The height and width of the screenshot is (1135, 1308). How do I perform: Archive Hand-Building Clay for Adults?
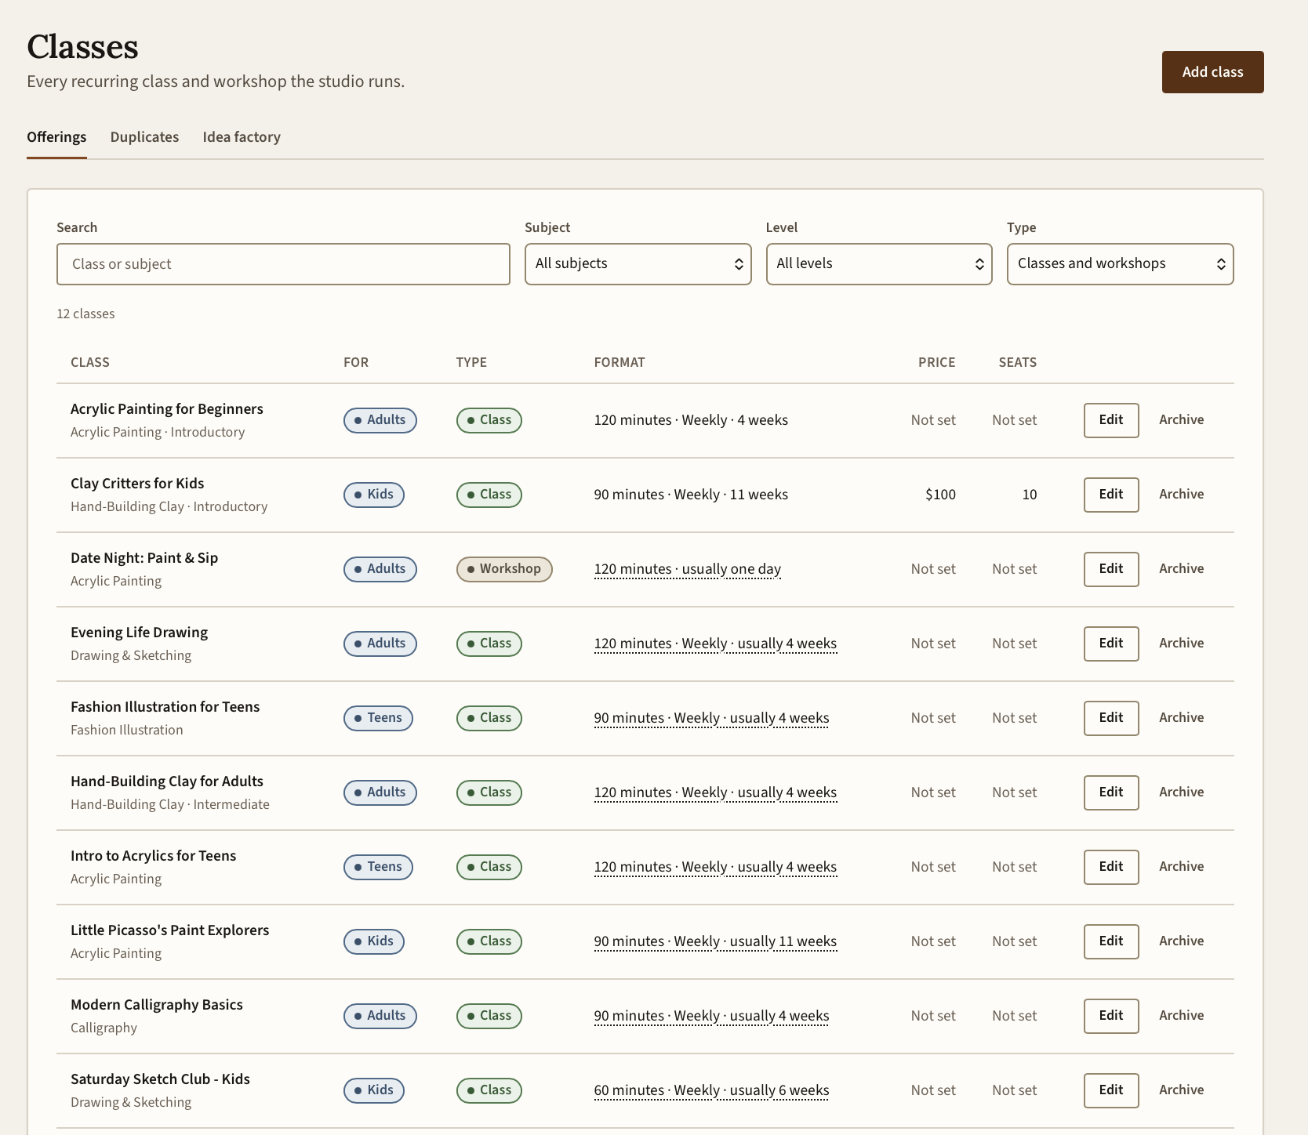tap(1181, 792)
